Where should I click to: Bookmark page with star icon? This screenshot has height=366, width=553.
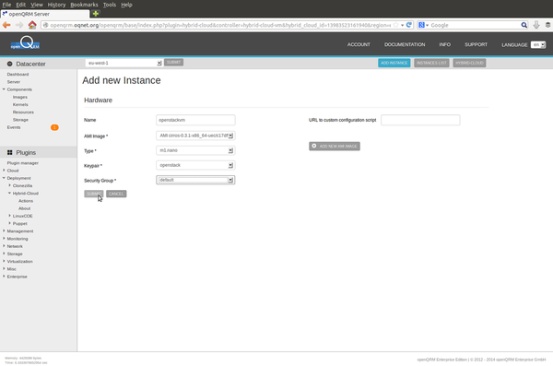click(395, 25)
